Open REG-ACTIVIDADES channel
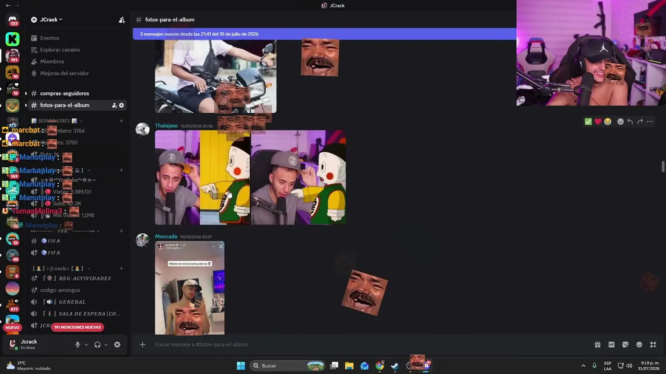This screenshot has width=666, height=374. pyautogui.click(x=78, y=278)
